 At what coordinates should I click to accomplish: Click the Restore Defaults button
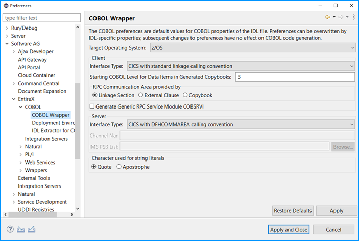pos(293,210)
